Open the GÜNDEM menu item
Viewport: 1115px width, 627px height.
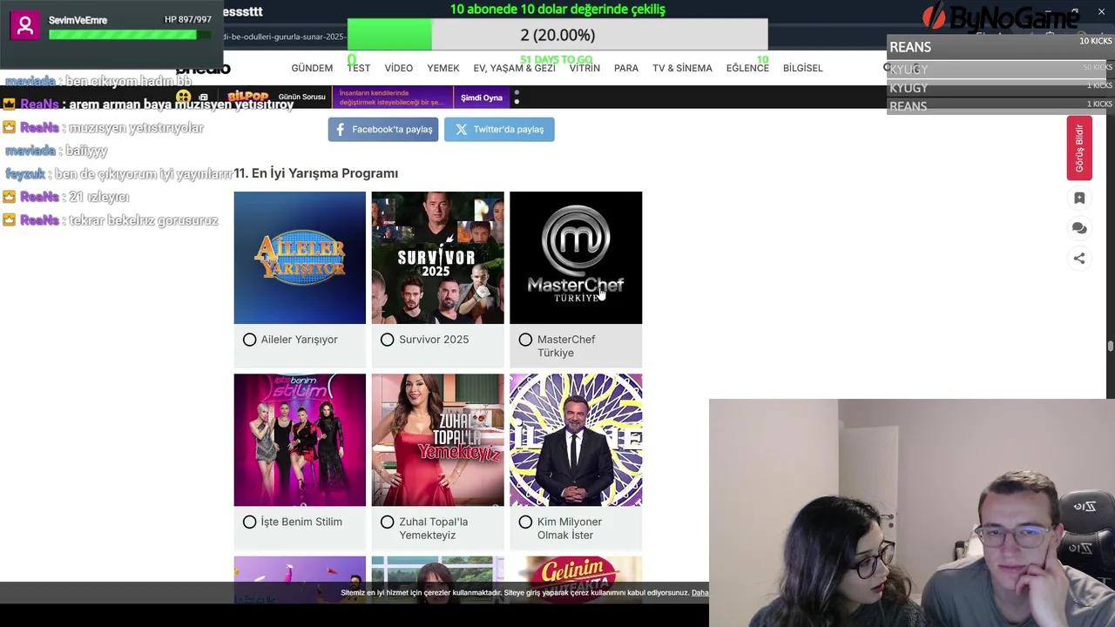[x=312, y=68]
